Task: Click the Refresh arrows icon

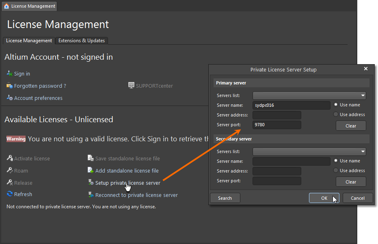Action: tap(10, 194)
